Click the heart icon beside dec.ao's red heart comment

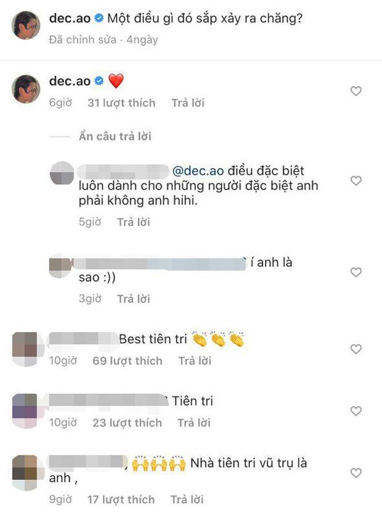[x=356, y=91]
